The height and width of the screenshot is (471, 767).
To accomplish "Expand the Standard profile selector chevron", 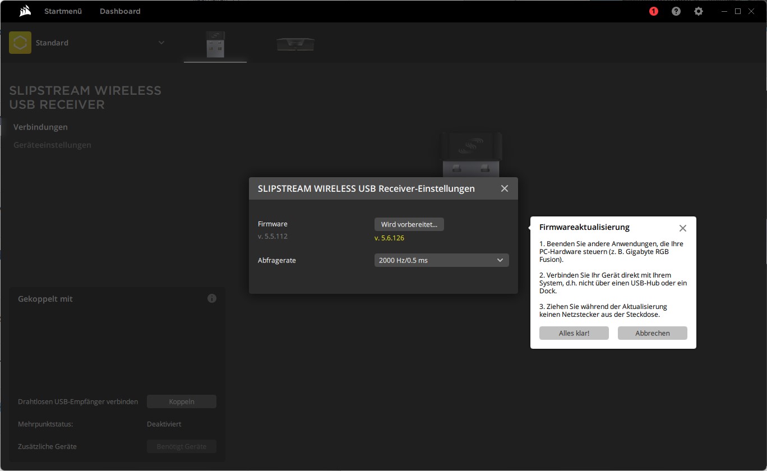I will pyautogui.click(x=161, y=42).
